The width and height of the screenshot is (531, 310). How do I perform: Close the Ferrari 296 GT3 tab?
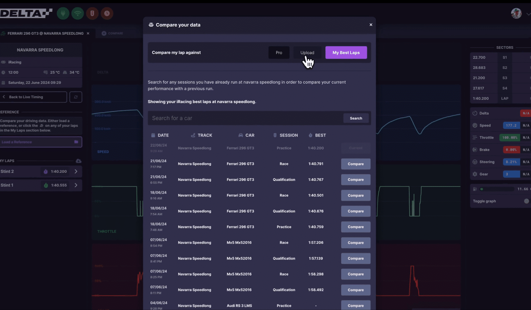(88, 33)
